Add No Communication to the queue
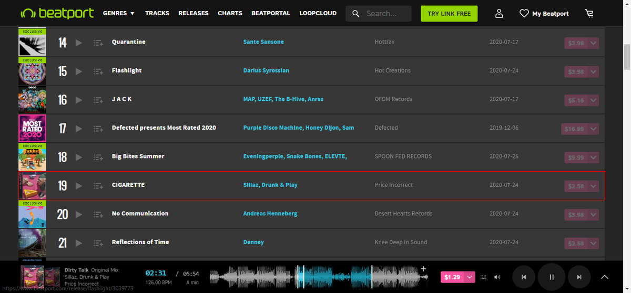The width and height of the screenshot is (631, 293). coord(98,214)
